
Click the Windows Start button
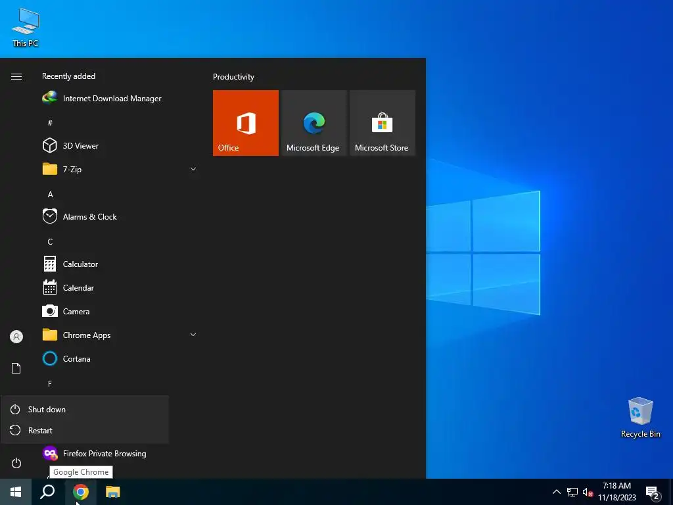click(16, 492)
